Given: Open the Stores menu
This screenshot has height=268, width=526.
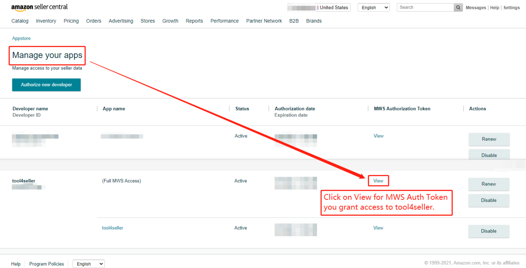Looking at the screenshot, I should [148, 21].
